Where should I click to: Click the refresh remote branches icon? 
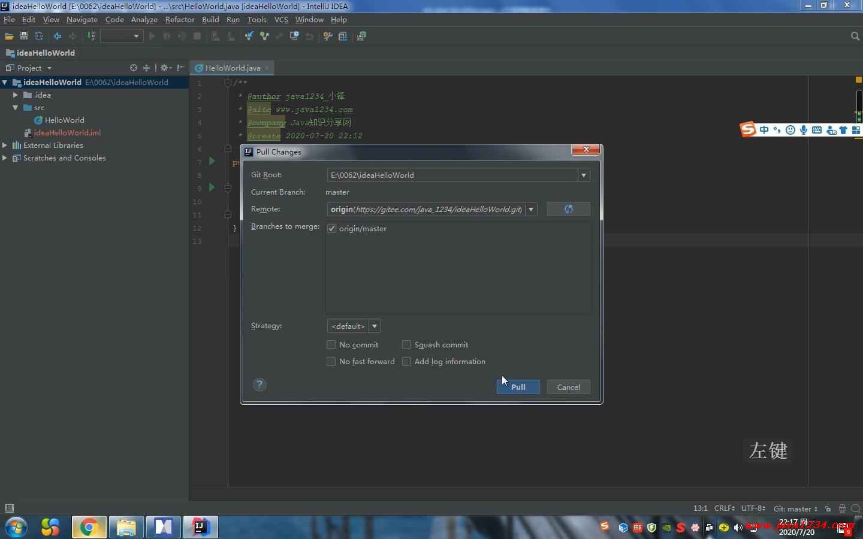(568, 209)
